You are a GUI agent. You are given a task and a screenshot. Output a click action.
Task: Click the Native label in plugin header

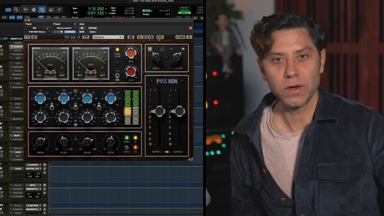[92, 32]
